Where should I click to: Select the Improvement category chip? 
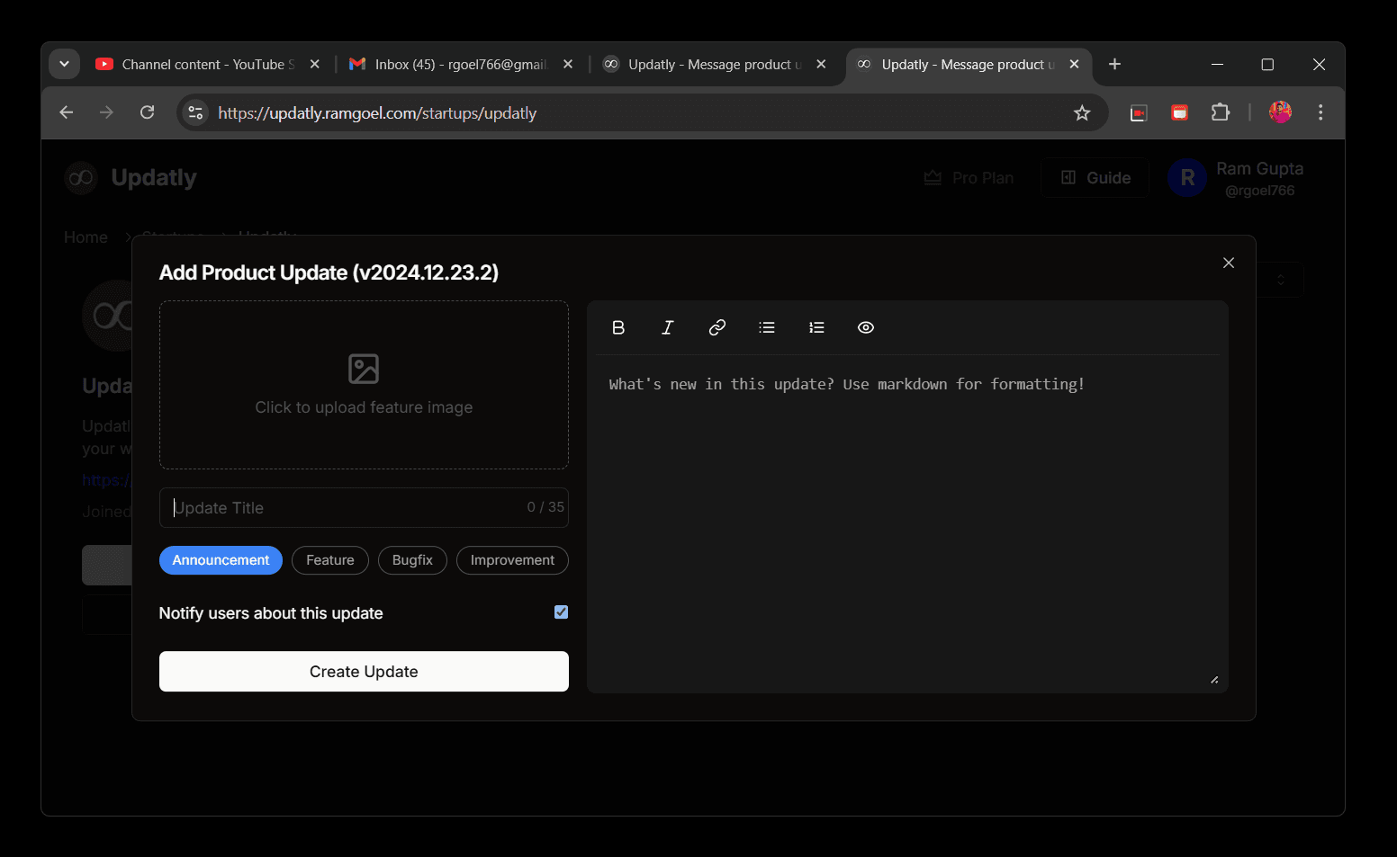[512, 560]
